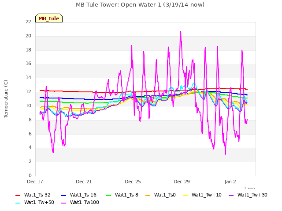Click the green Wat1_Ts-8 legend swatch
Viewport: 282px width, 211px height.
tap(109, 195)
